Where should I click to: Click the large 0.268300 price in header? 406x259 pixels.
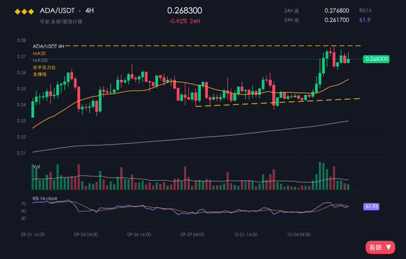(x=184, y=11)
